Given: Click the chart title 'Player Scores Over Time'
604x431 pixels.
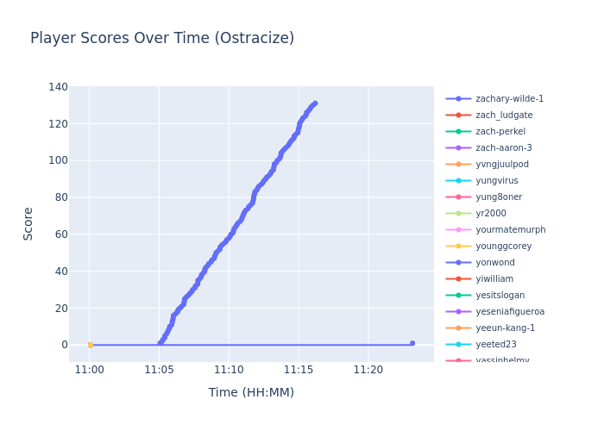Looking at the screenshot, I should 162,39.
